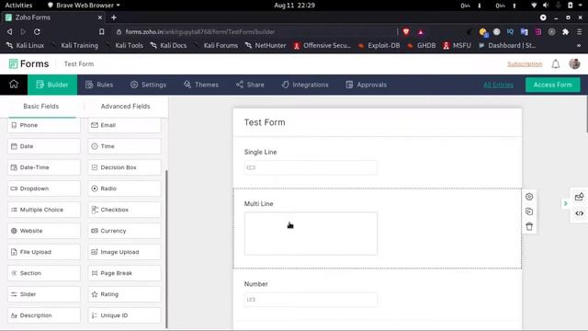Add a Section field
Image resolution: width=588 pixels, height=331 pixels.
tap(44, 273)
